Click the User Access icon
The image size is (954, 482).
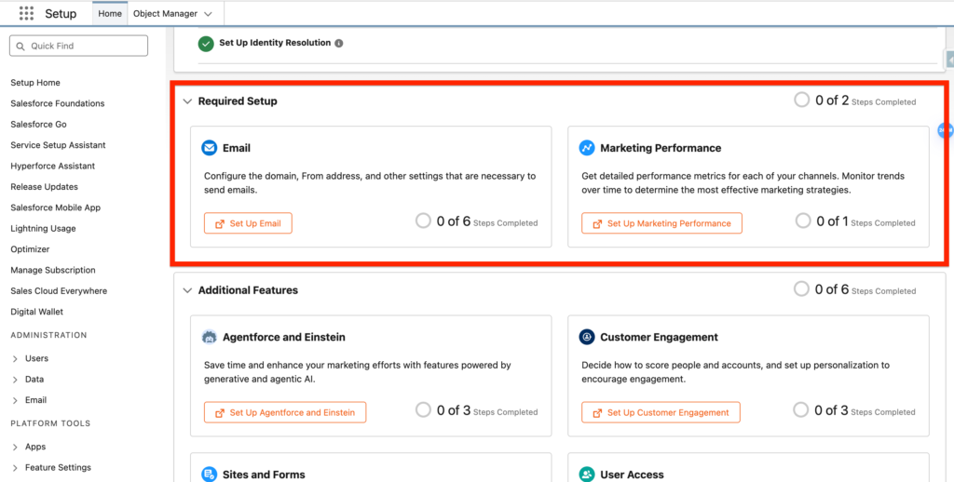point(587,474)
